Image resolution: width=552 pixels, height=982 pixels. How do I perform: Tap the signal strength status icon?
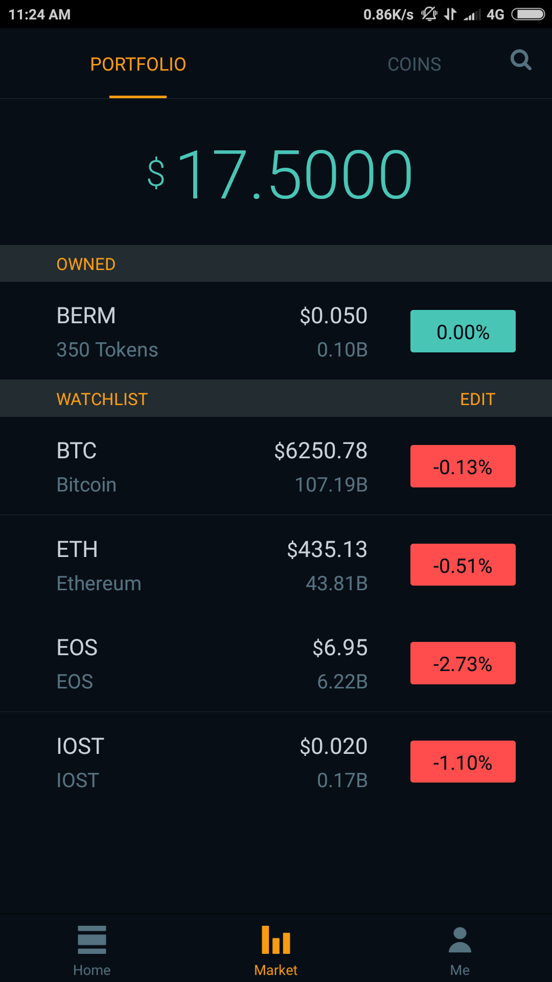tap(472, 14)
